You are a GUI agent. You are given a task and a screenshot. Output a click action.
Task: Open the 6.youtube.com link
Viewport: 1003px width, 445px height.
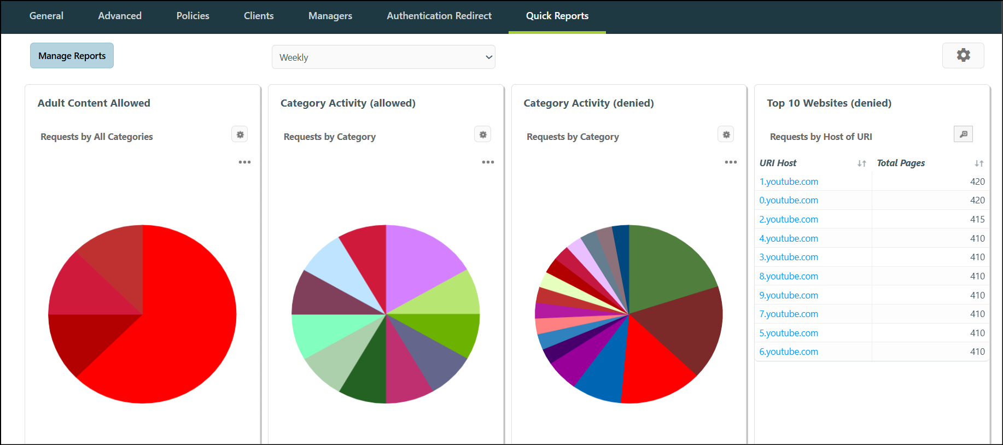pyautogui.click(x=789, y=352)
